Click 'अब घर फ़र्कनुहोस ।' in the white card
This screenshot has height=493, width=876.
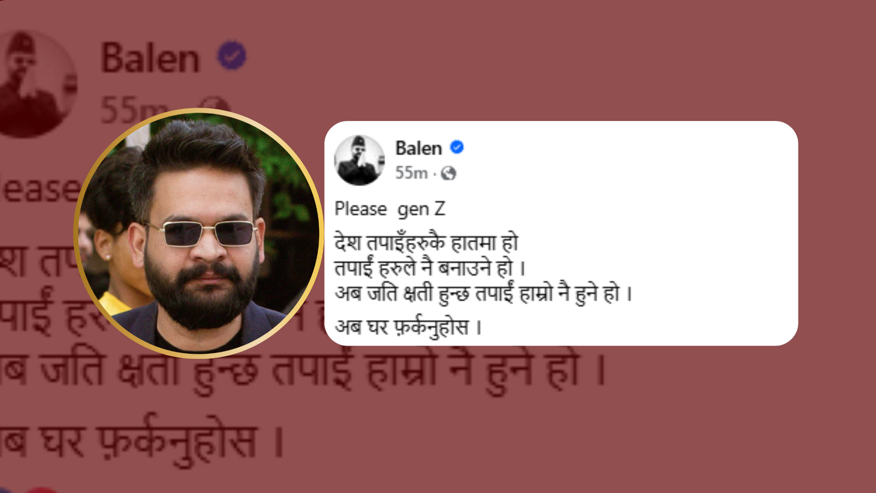click(408, 327)
